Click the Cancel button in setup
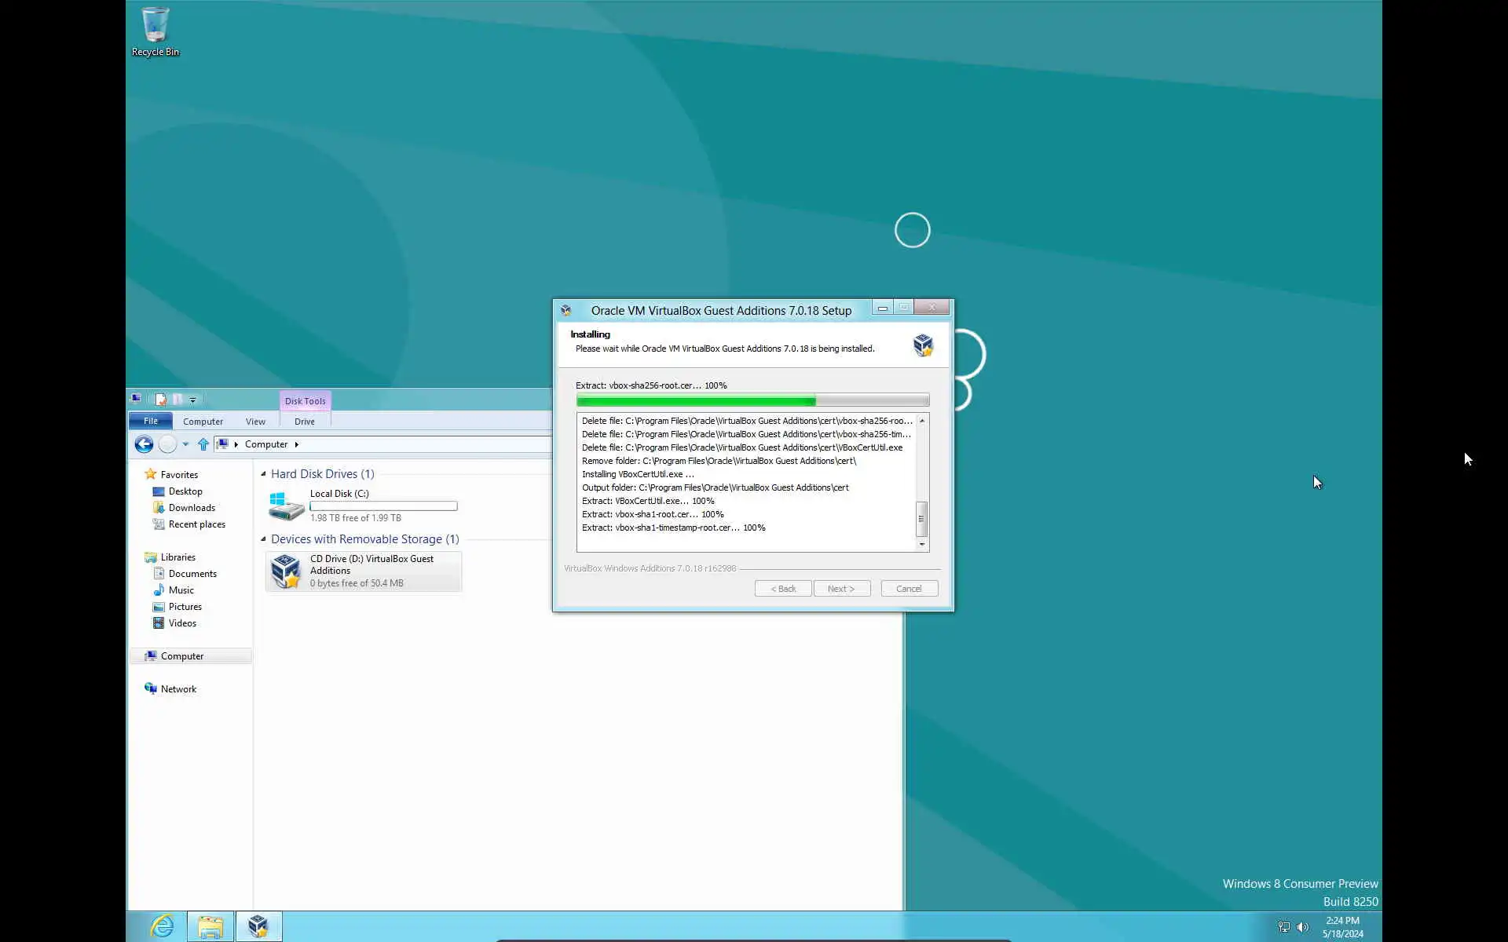Image resolution: width=1508 pixels, height=942 pixels. click(909, 589)
